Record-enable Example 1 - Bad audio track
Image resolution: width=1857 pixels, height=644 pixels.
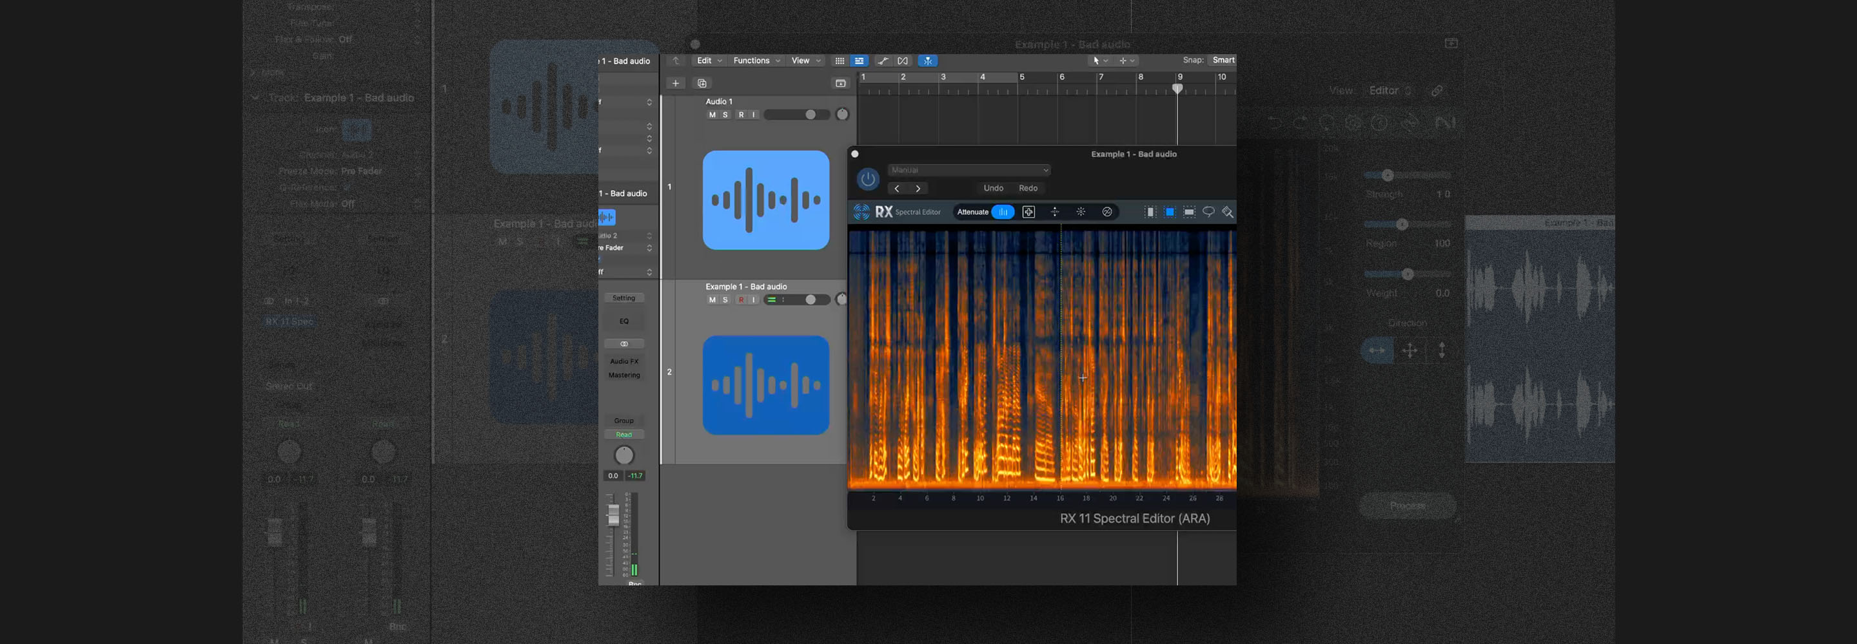point(741,299)
